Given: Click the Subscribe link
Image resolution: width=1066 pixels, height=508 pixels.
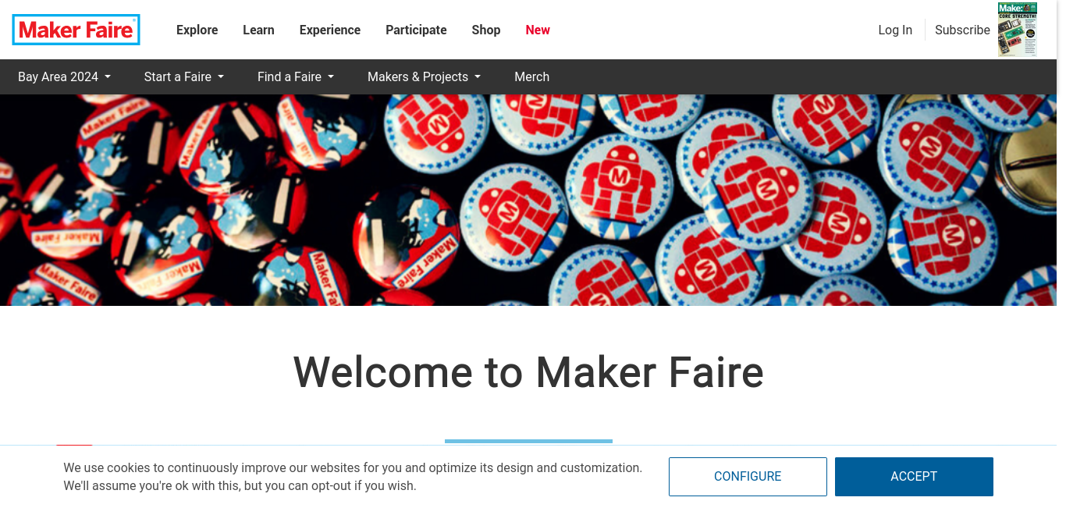Looking at the screenshot, I should 962,30.
